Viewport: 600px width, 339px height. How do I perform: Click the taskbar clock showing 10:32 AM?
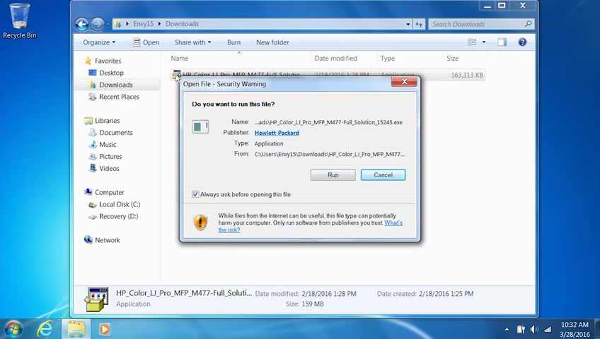tap(575, 329)
